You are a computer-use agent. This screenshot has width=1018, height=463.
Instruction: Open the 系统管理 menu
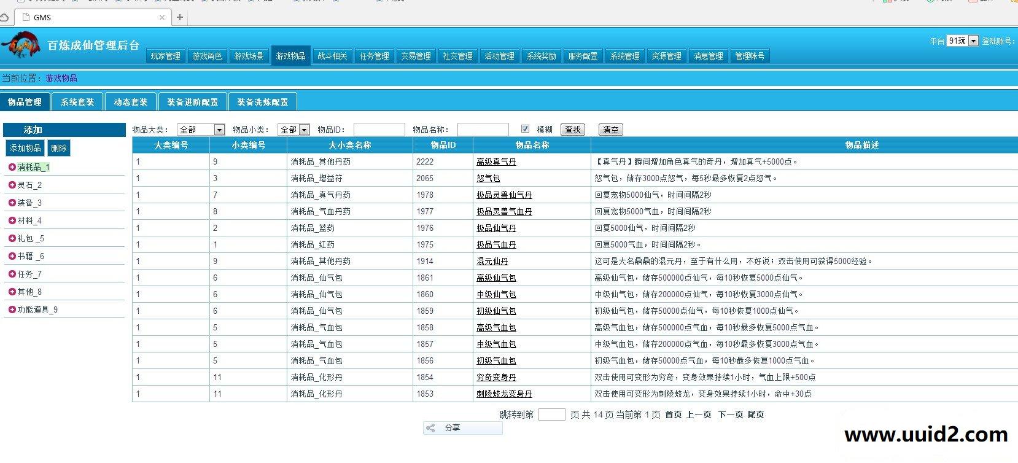[x=625, y=56]
